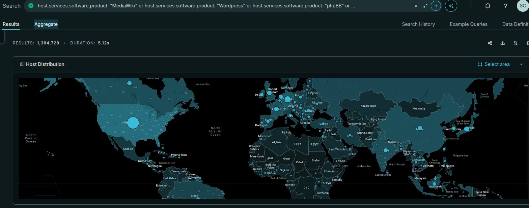Screen dimensions: 529x208
Task: Clear the search query with the X icon
Action: [x=416, y=6]
